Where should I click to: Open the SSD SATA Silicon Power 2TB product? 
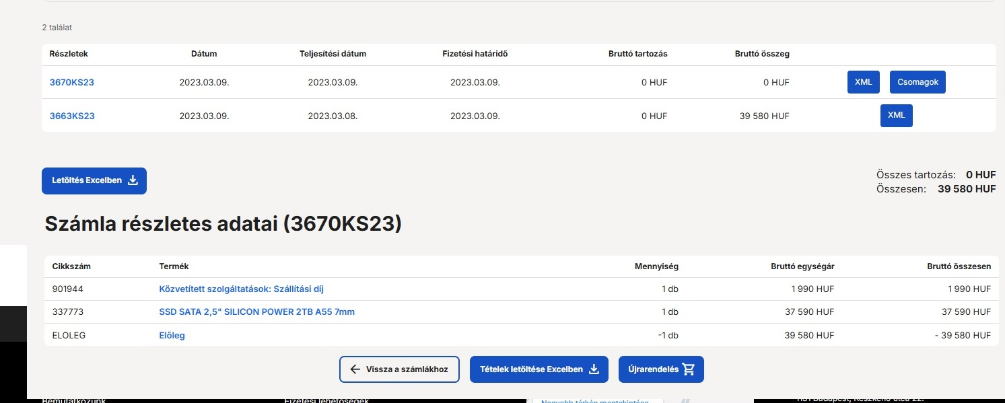click(256, 312)
